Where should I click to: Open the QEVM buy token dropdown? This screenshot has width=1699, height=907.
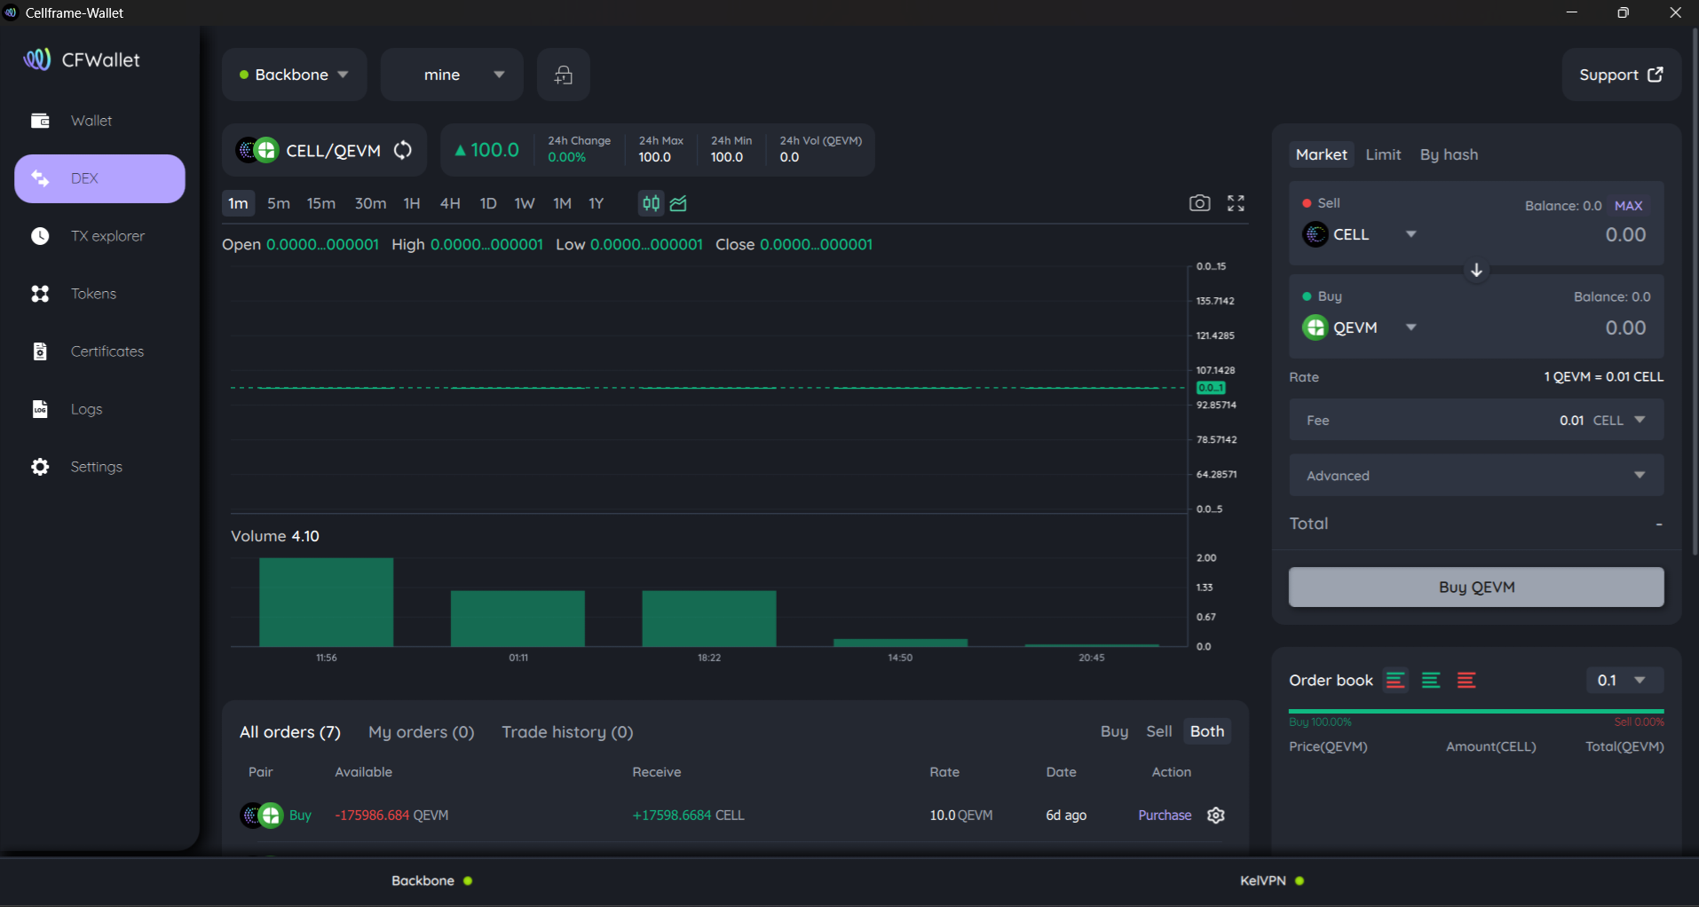pyautogui.click(x=1359, y=327)
